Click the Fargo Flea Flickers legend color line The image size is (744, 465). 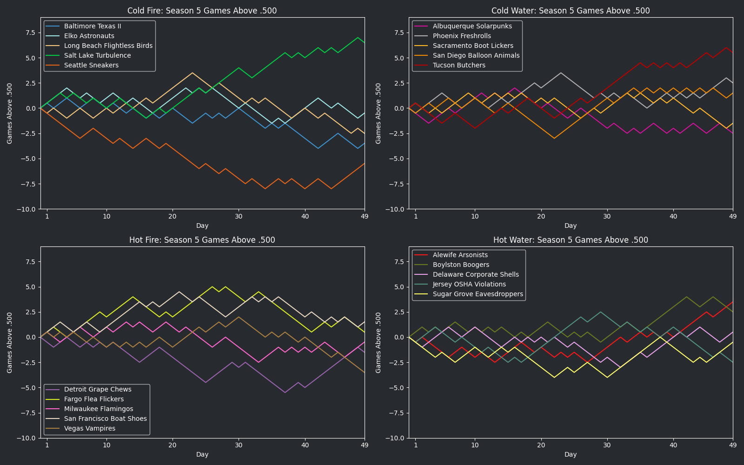(53, 399)
